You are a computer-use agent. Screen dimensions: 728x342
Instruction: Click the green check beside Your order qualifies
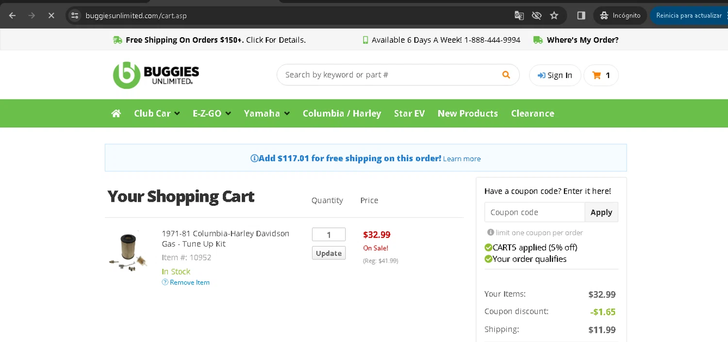pyautogui.click(x=488, y=259)
